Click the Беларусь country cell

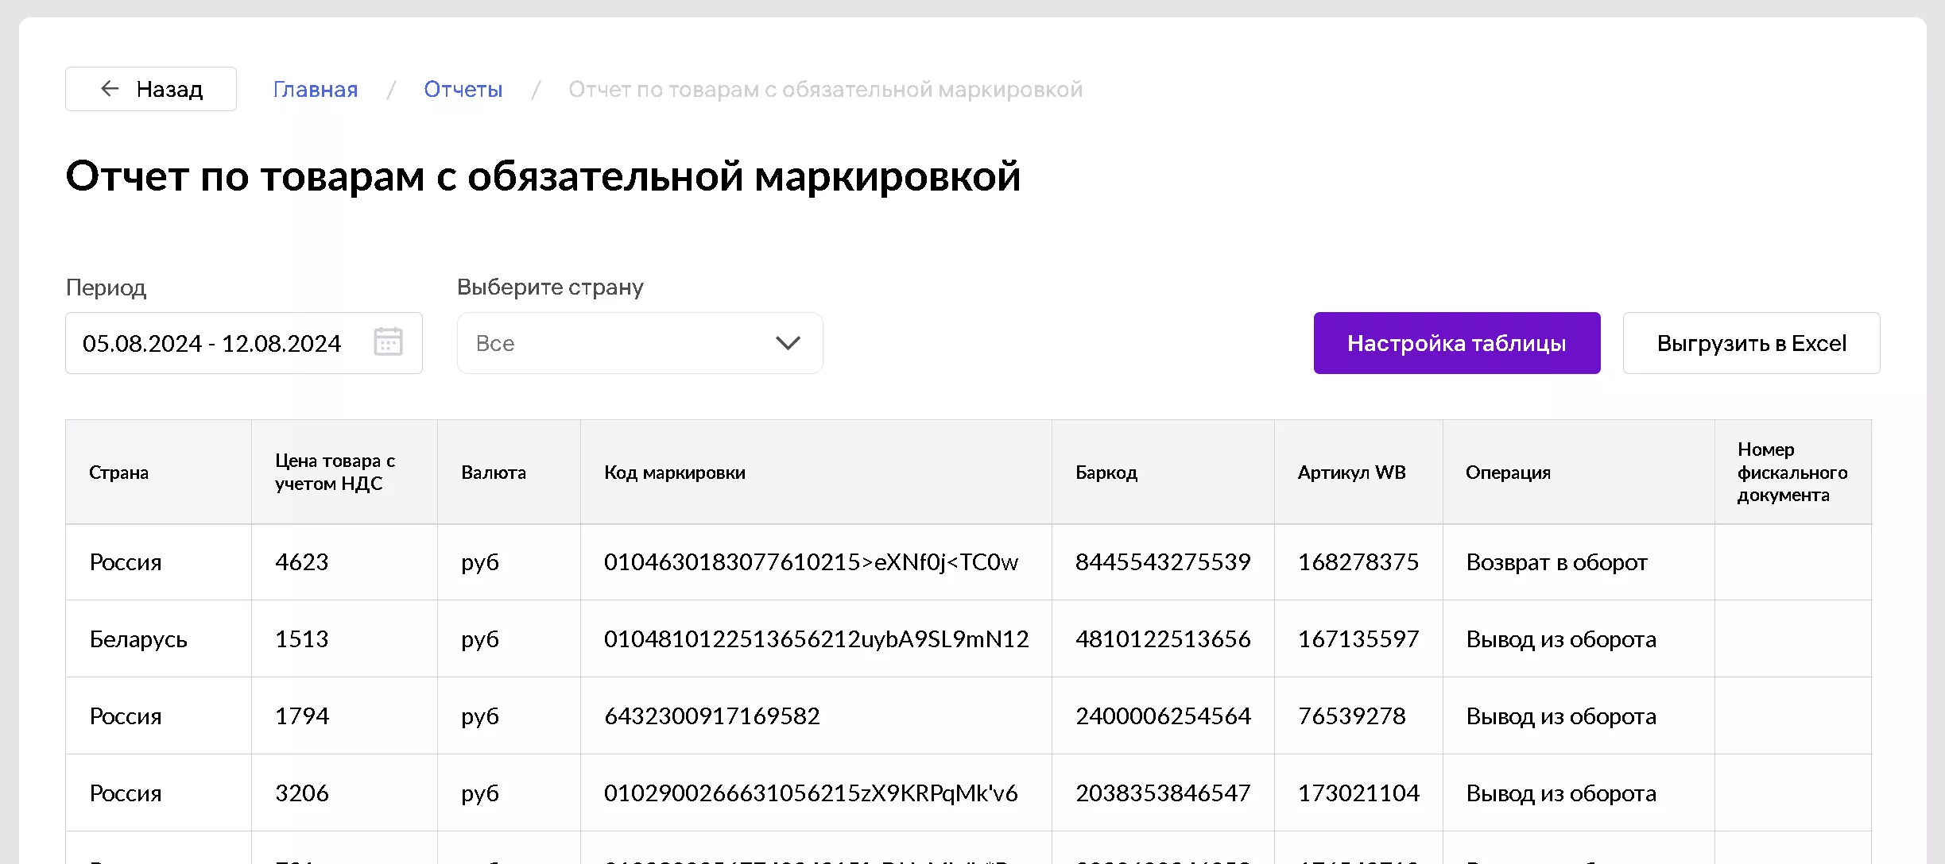click(x=138, y=639)
